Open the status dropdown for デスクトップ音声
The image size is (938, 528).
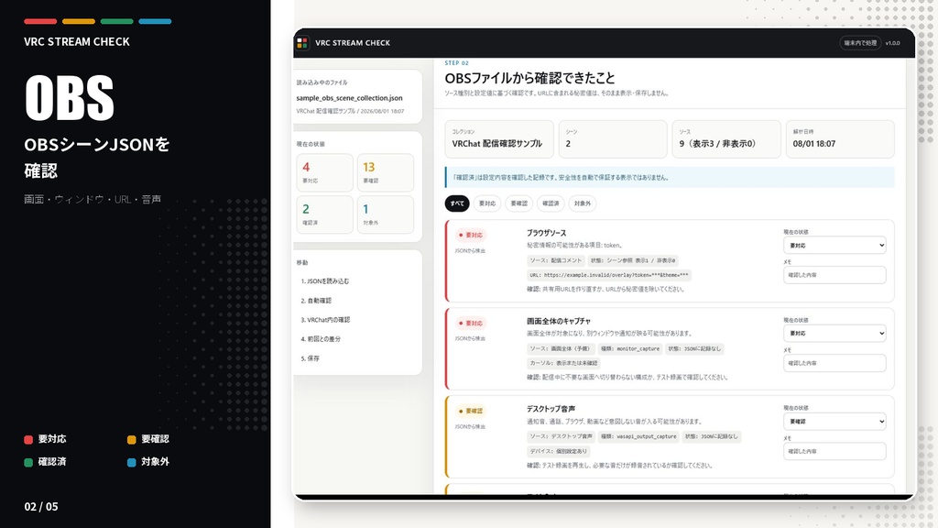pyautogui.click(x=834, y=422)
